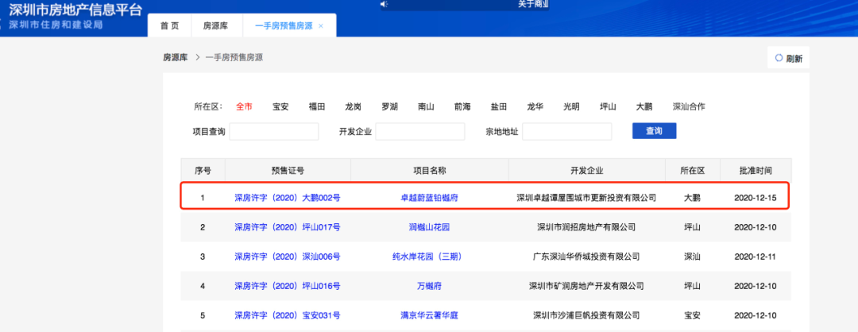The width and height of the screenshot is (858, 332).
Task: Open the 房源库 tab
Action: pos(215,26)
